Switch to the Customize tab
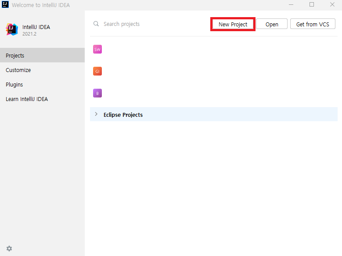The width and height of the screenshot is (342, 256). click(42, 70)
